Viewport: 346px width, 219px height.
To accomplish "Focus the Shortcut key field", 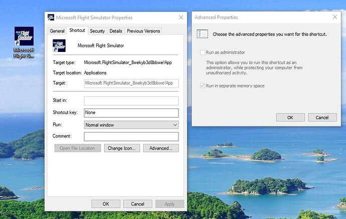I will pyautogui.click(x=131, y=113).
